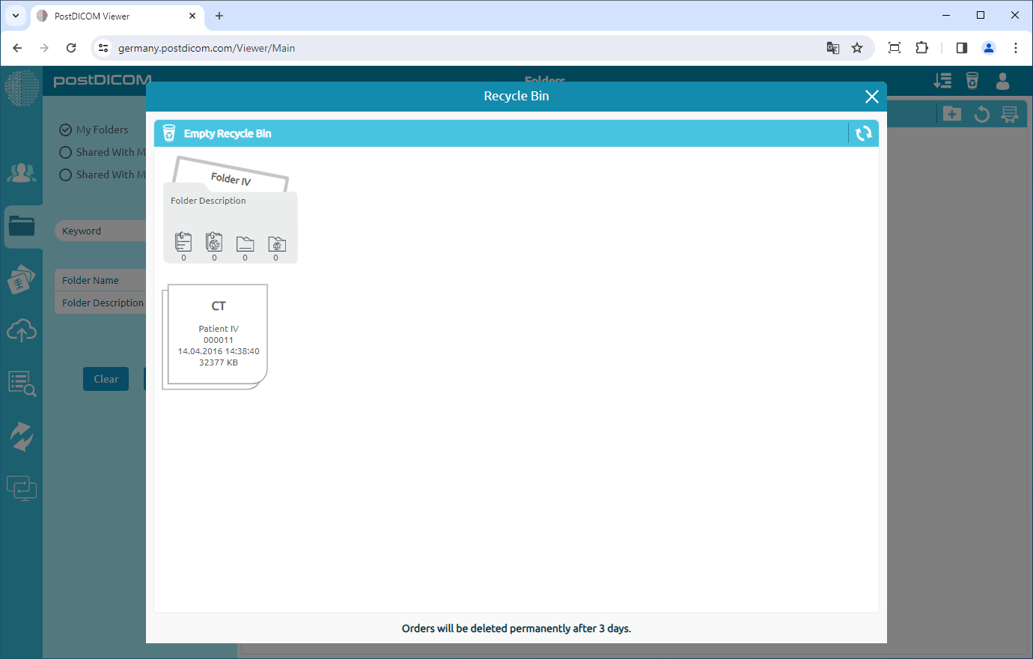Image resolution: width=1033 pixels, height=659 pixels.
Task: Click the sort orders icon in the top bar
Action: 942,80
